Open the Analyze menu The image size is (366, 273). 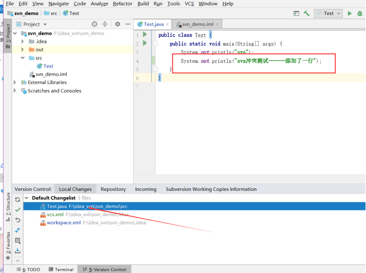(x=99, y=4)
